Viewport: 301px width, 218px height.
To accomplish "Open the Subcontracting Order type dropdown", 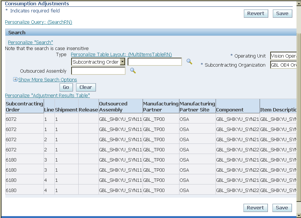I will 122,62.
